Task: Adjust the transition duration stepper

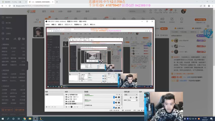Action: click(x=137, y=100)
